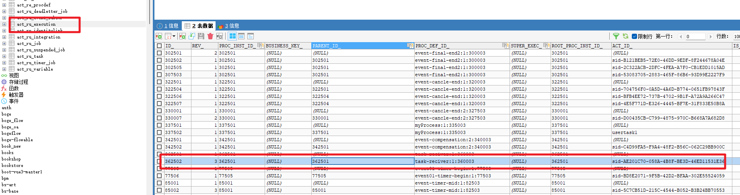The image size is (740, 195).
Task: Click the 行数 row count input field
Action: [x=736, y=37]
